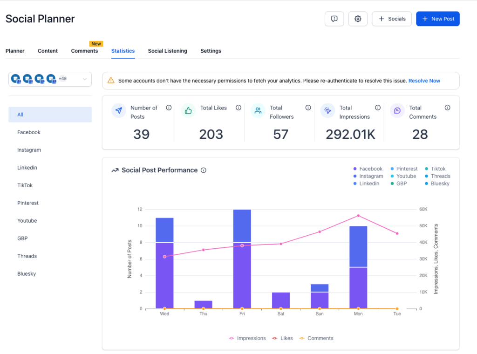Click the feedback message icon button
The width and height of the screenshot is (477, 354).
pyautogui.click(x=334, y=19)
